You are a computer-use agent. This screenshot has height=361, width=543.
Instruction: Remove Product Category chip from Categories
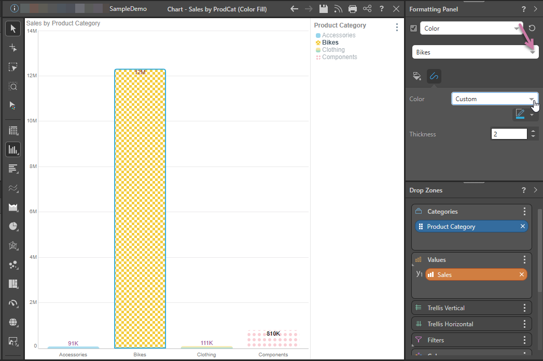pyautogui.click(x=523, y=227)
